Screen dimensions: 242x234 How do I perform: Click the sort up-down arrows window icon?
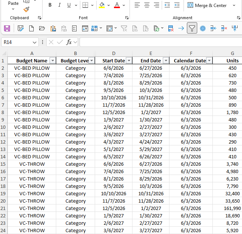coord(85,28)
